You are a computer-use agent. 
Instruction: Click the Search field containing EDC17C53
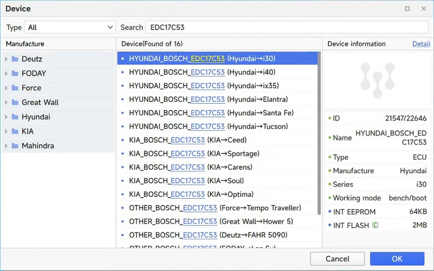[287, 27]
